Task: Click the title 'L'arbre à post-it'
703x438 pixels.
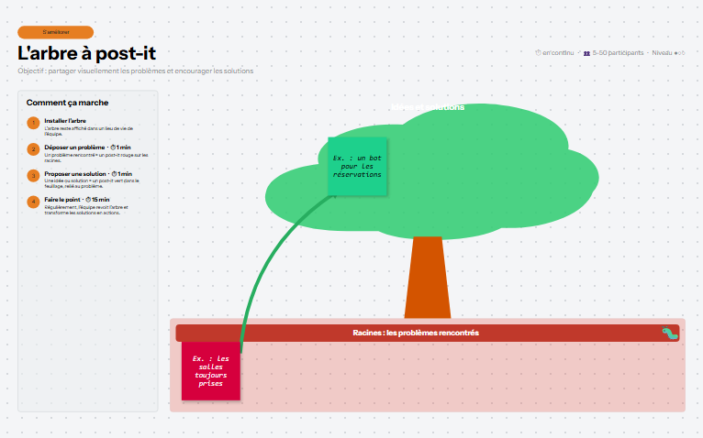Action: pos(86,53)
